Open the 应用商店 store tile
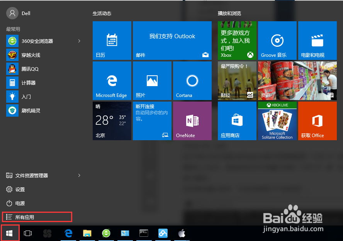This screenshot has height=241, width=343. pos(237,121)
